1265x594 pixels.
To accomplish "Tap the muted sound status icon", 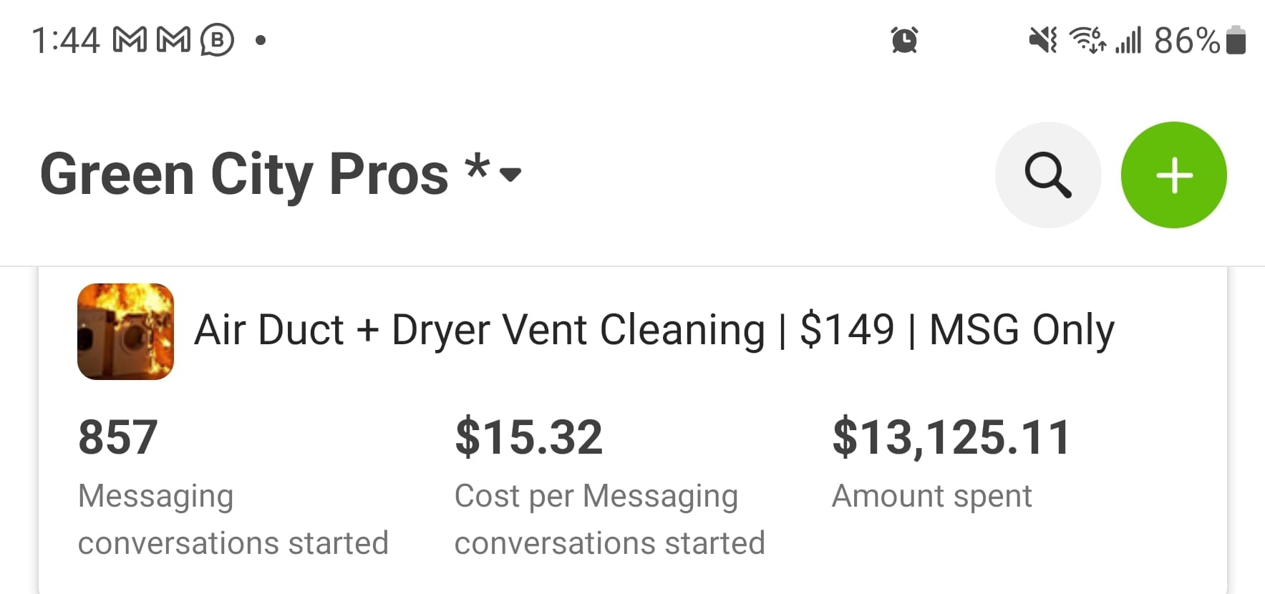I will click(1042, 40).
